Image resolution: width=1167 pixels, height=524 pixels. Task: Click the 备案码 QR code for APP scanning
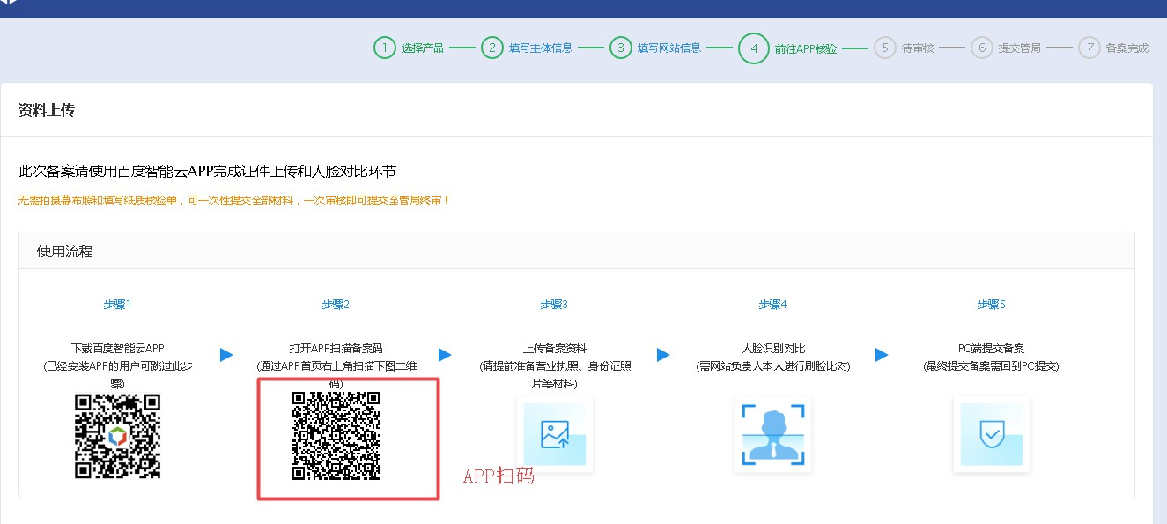pyautogui.click(x=336, y=436)
